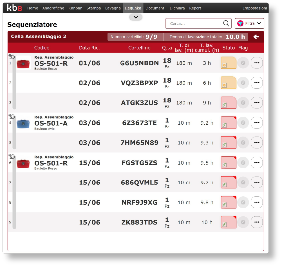Screen dimensions: 282x267
Task: Click the kbB logo icon
Action: tap(15, 8)
